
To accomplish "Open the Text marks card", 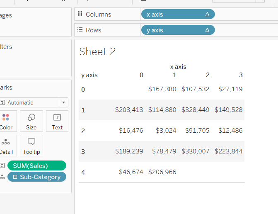I will coord(57,121).
